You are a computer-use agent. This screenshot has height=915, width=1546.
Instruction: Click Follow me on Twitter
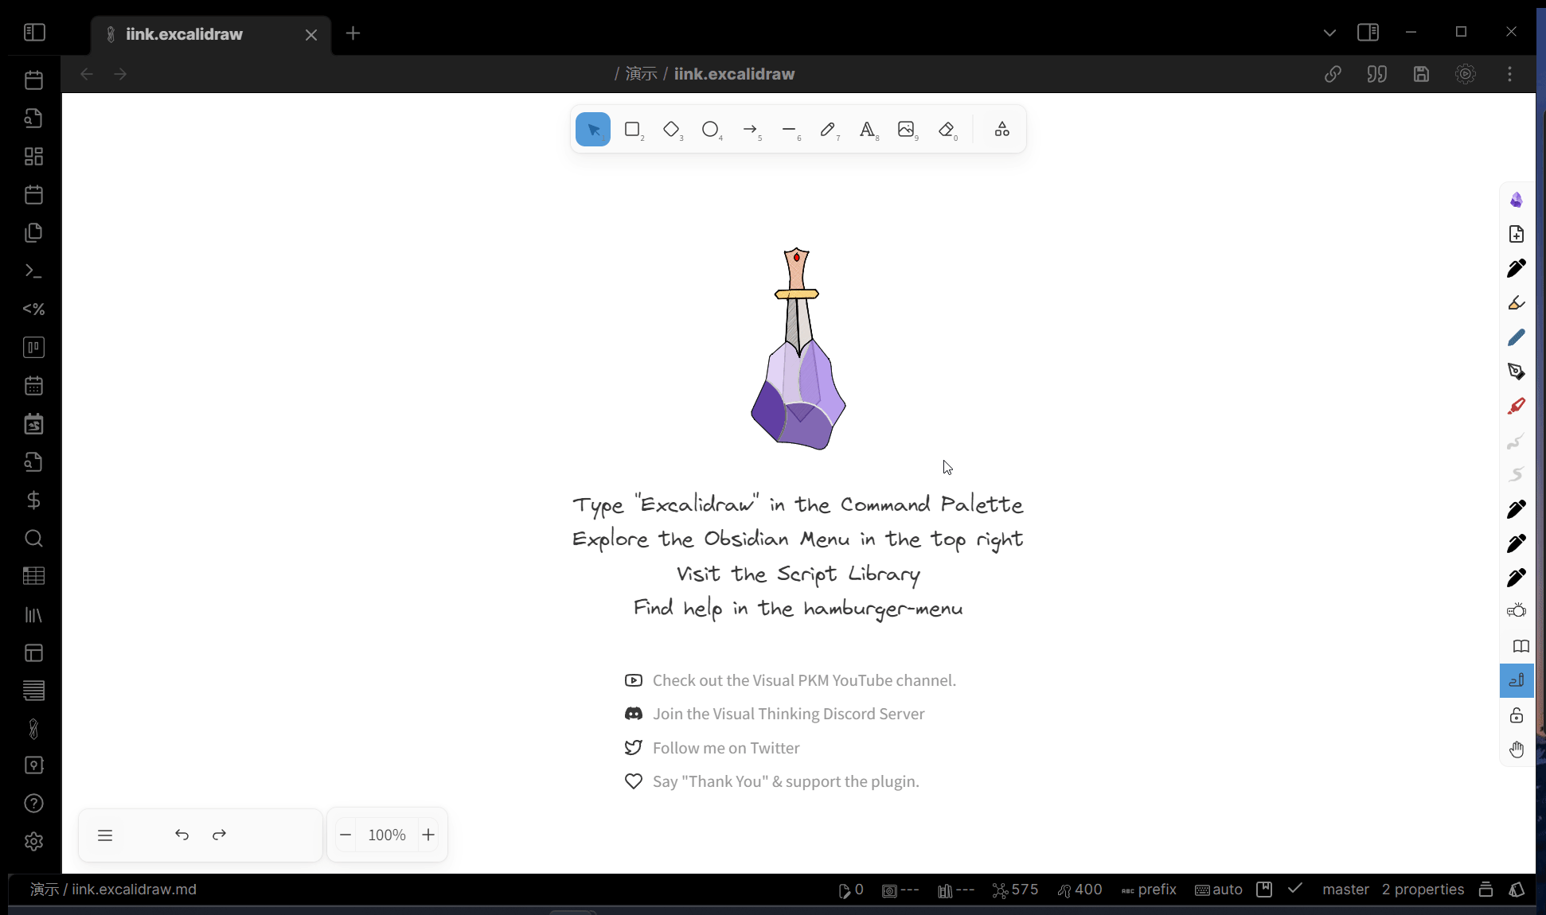pyautogui.click(x=725, y=748)
